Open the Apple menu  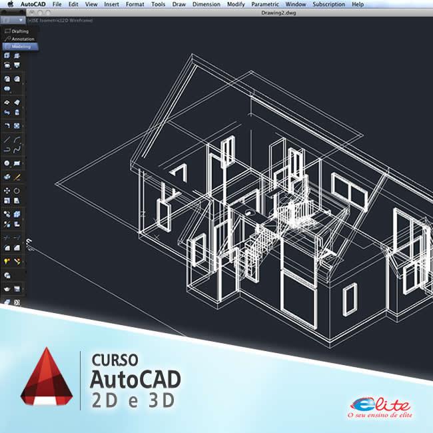coord(10,4)
